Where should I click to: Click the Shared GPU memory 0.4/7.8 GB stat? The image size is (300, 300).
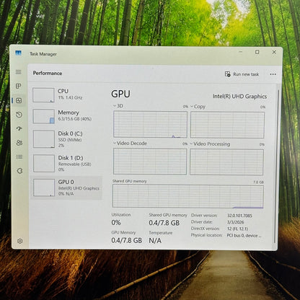click(164, 223)
